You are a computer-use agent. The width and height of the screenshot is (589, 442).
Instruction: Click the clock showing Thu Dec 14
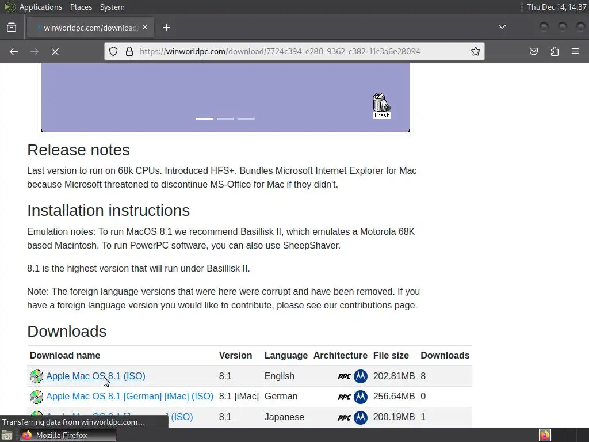(556, 7)
